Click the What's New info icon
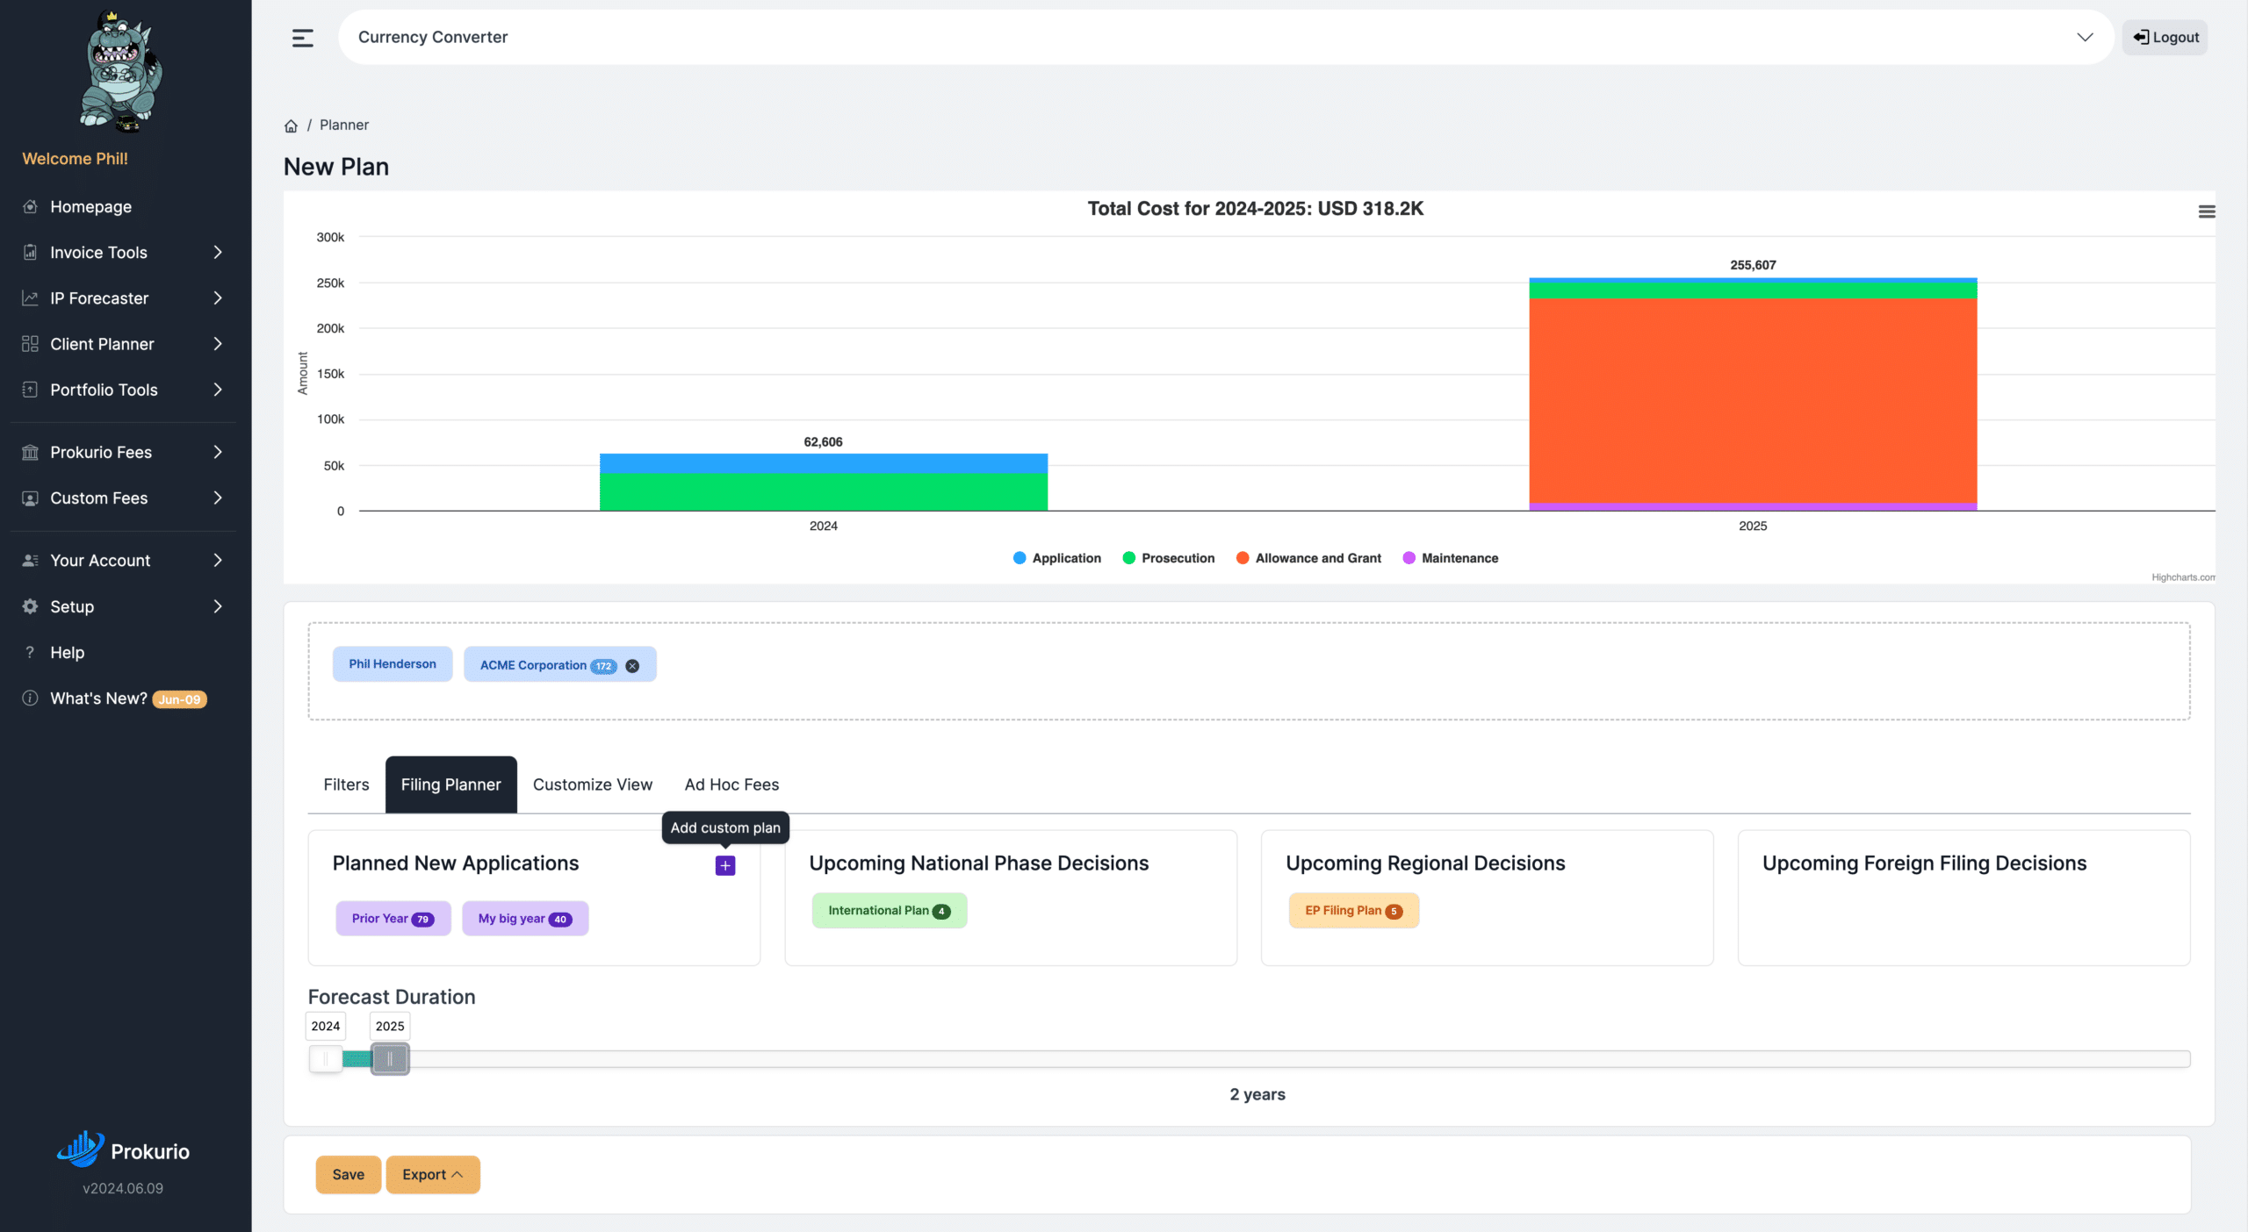The image size is (2248, 1232). (x=30, y=698)
